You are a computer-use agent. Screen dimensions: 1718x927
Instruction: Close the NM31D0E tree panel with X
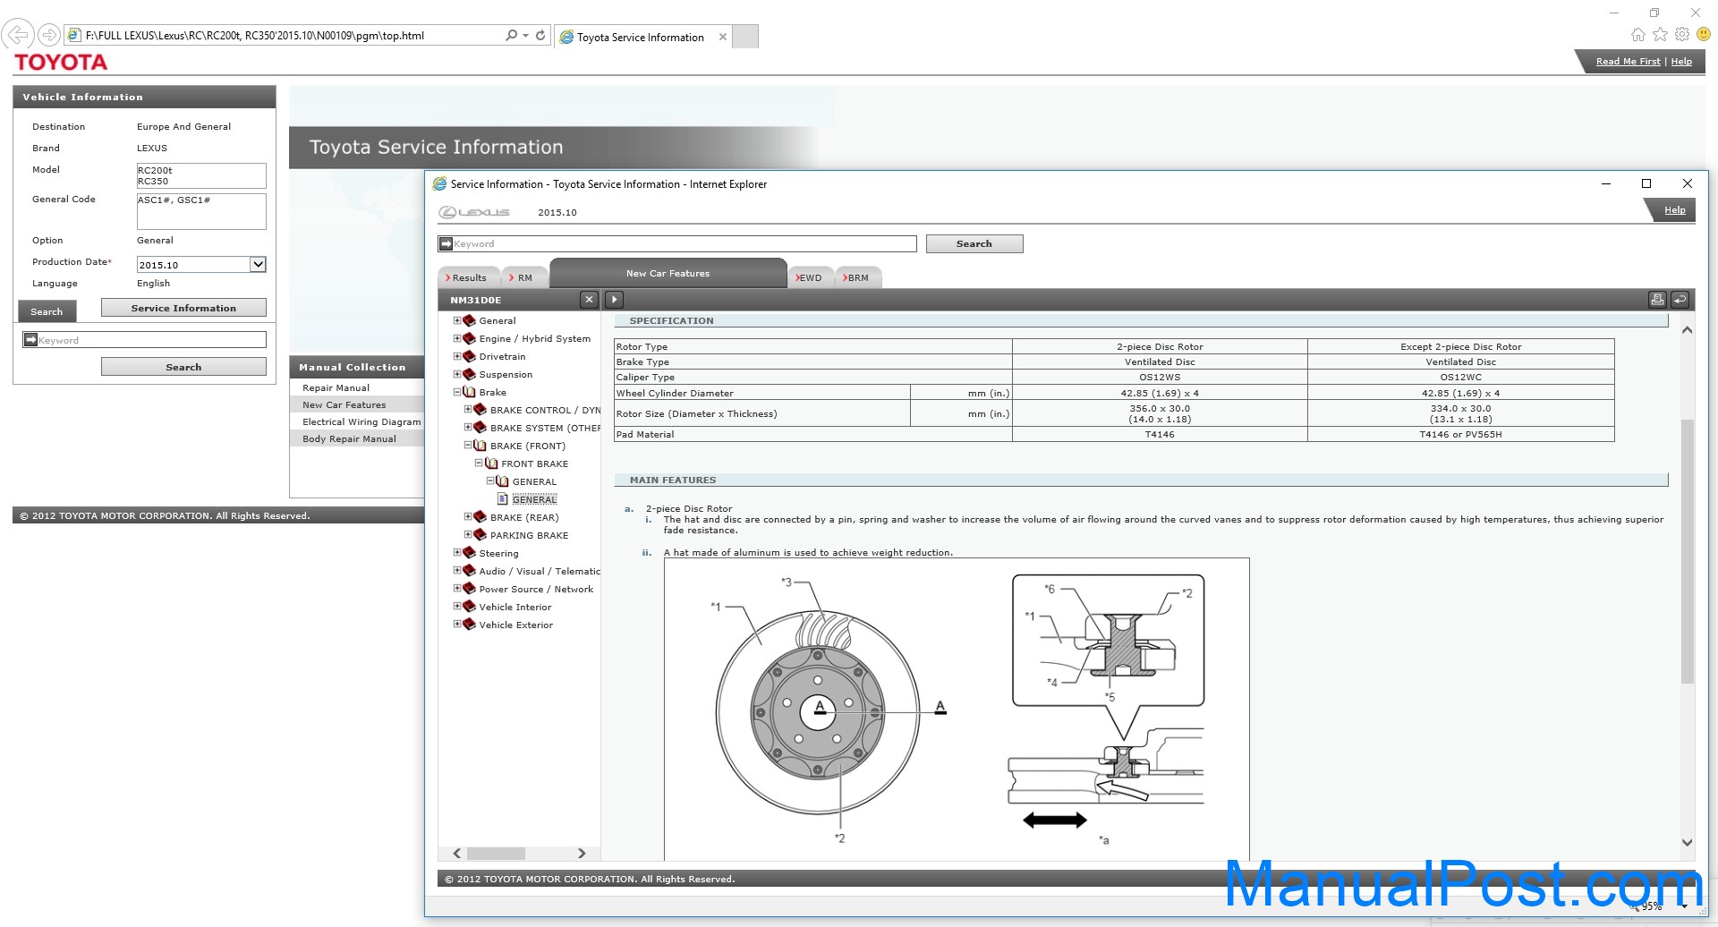tap(589, 300)
